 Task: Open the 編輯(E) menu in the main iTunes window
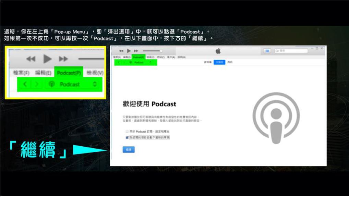click(x=127, y=57)
